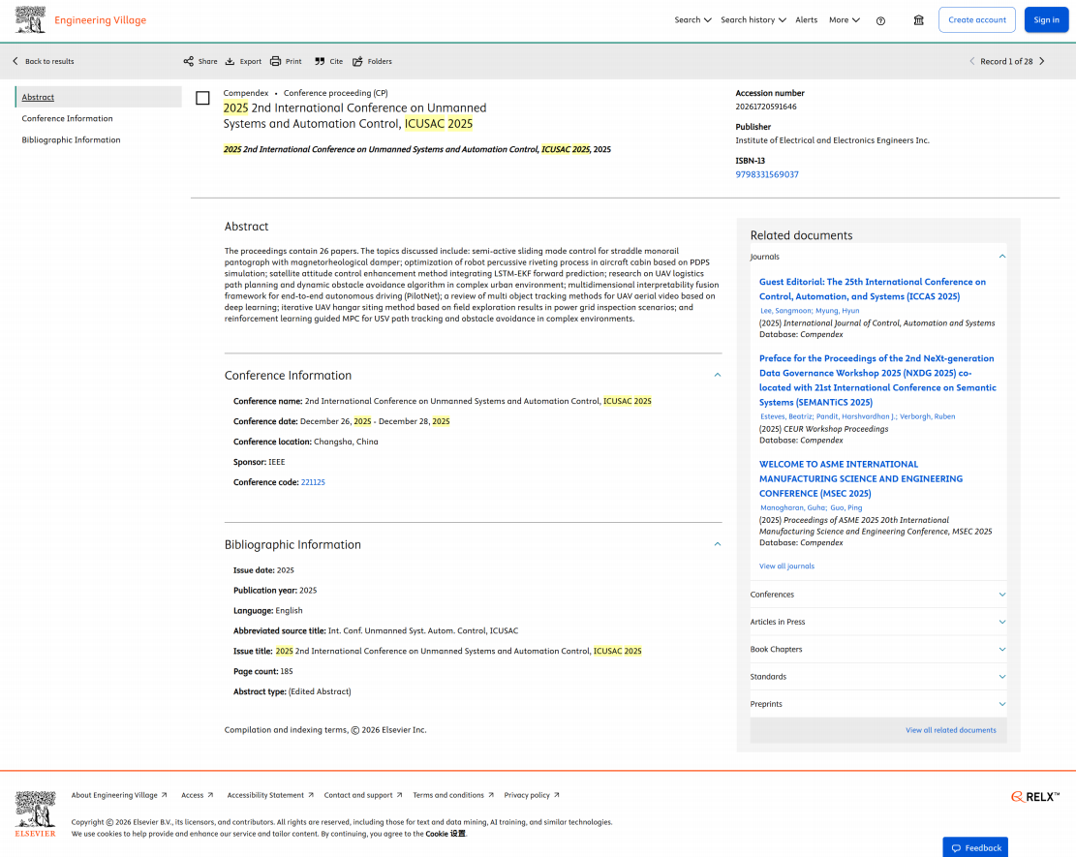Collapse the Bibliographic Information section

click(x=717, y=544)
